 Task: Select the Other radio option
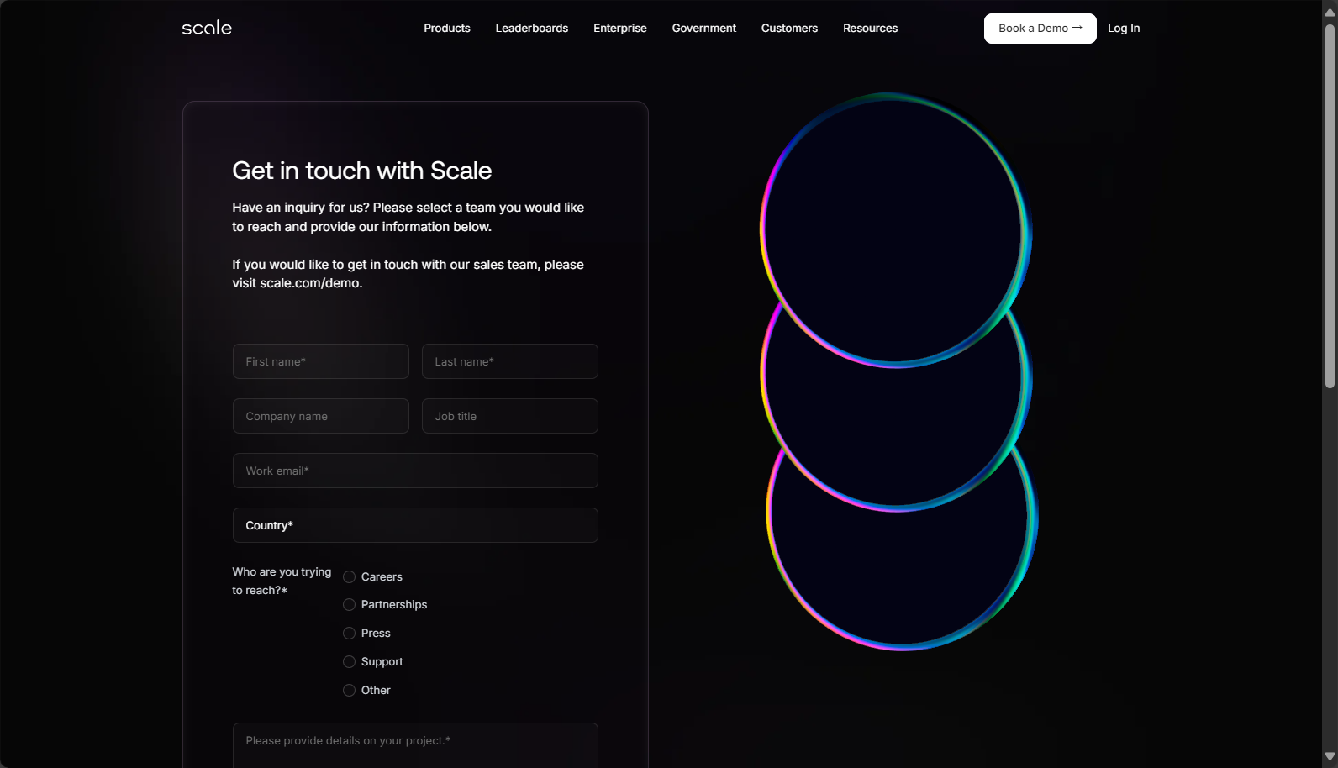point(350,691)
